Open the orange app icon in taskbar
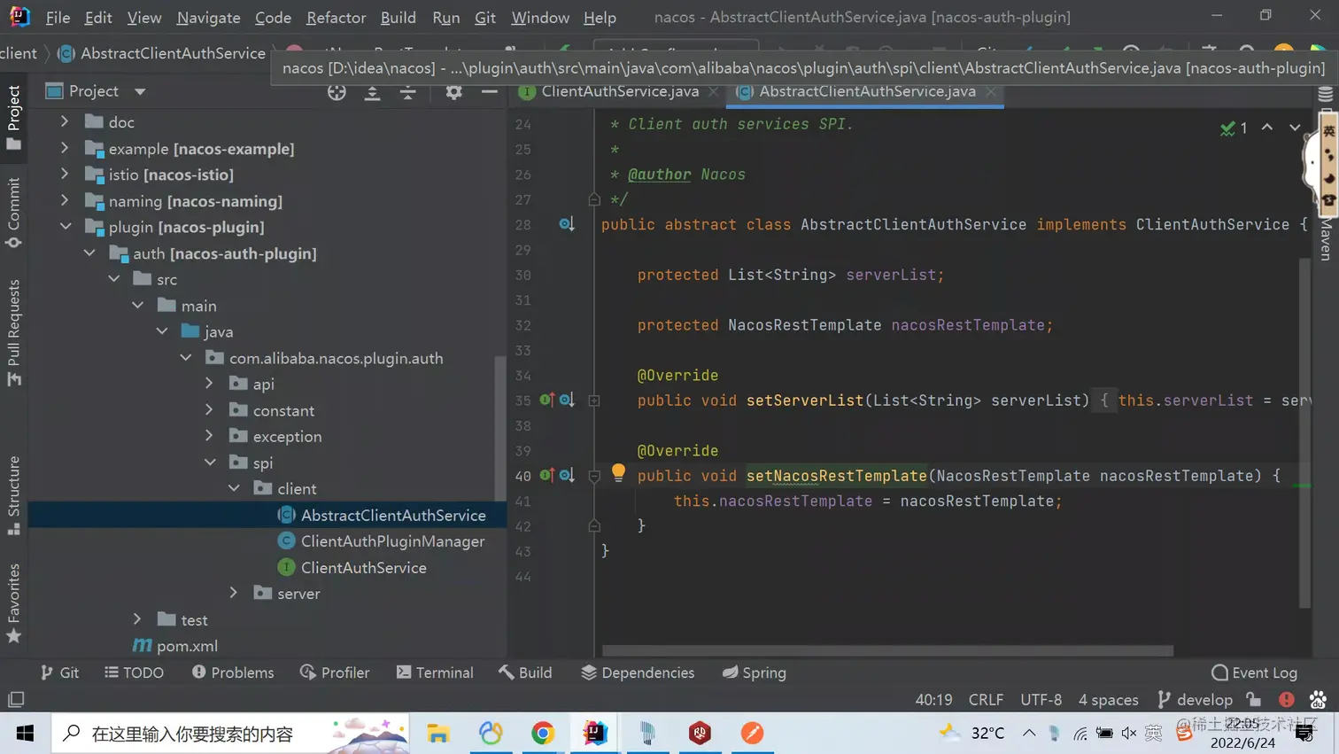The height and width of the screenshot is (754, 1339). click(x=752, y=733)
